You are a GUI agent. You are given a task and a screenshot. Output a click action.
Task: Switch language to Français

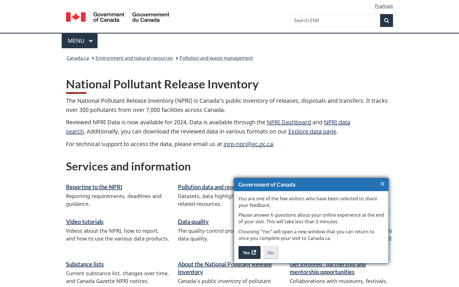384,6
